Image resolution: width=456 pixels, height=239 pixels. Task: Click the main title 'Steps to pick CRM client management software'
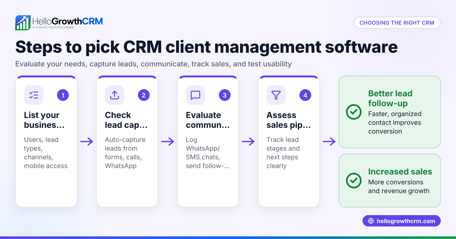(206, 48)
